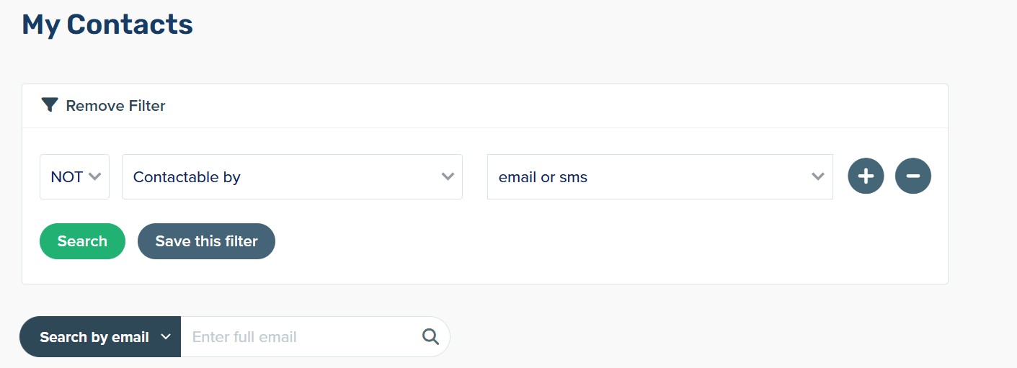Click the funnel filter icon
Image resolution: width=1017 pixels, height=368 pixels.
[x=49, y=106]
